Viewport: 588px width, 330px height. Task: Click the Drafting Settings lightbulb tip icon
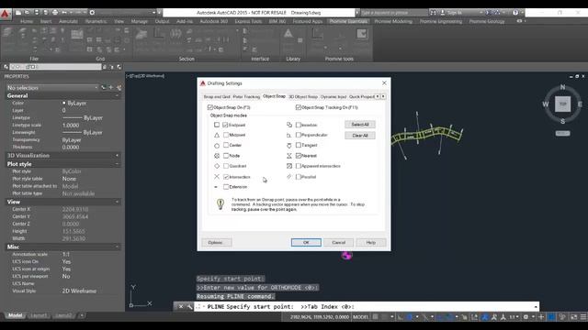pos(220,203)
